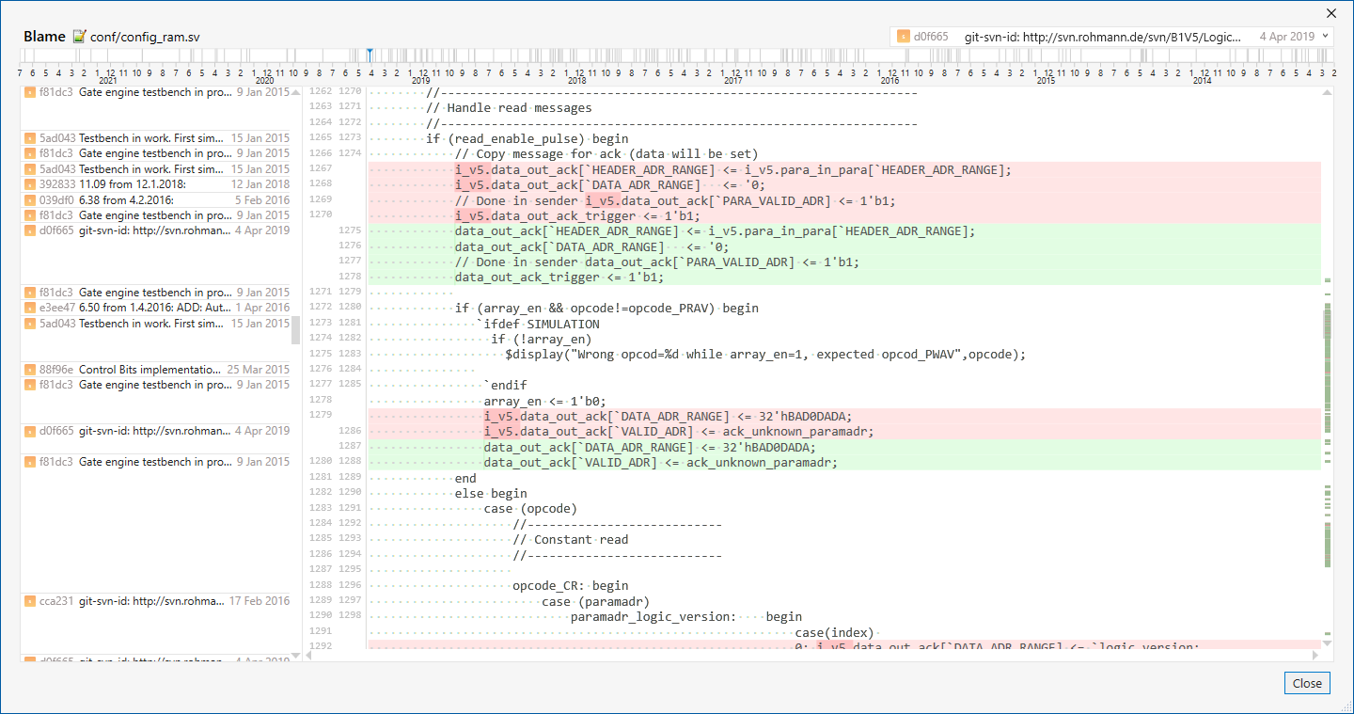The image size is (1354, 714).
Task: Click the 88f96e commit icon
Action: 30,369
